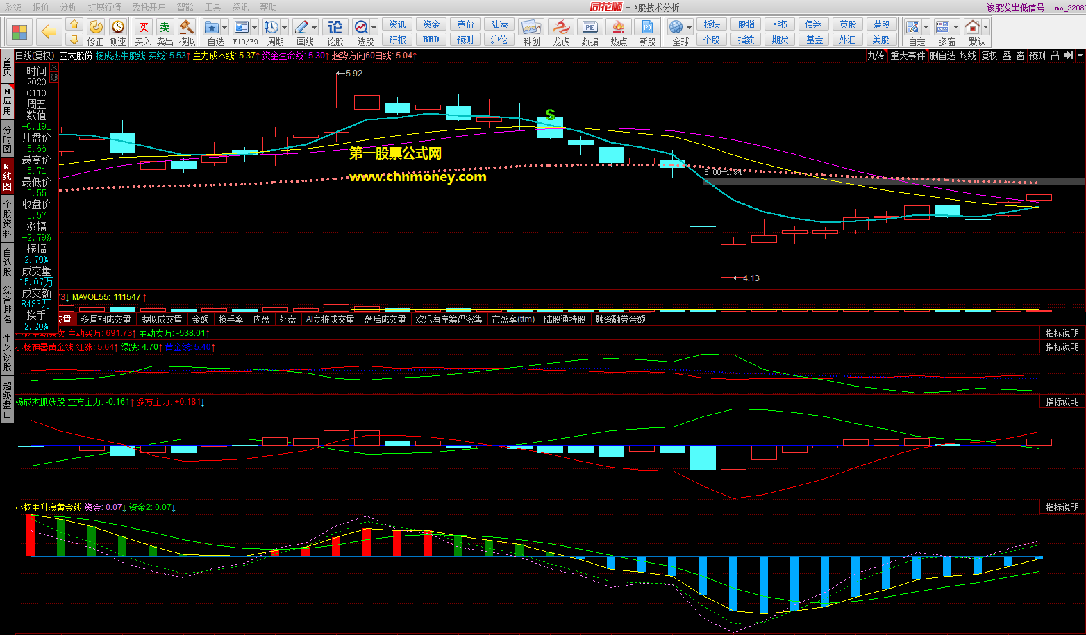Click 指标说明 for 小杨主升浪黄金线 indicator

pos(1062,507)
